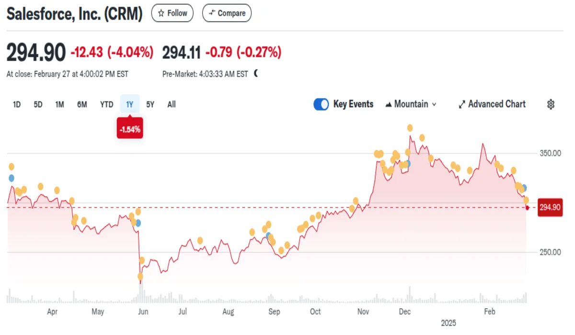This screenshot has width=575, height=335.
Task: Click the Advanced Chart expand icon
Action: coord(462,104)
